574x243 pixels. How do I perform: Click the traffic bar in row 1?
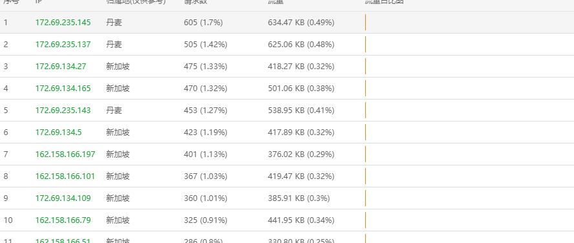tap(365, 23)
